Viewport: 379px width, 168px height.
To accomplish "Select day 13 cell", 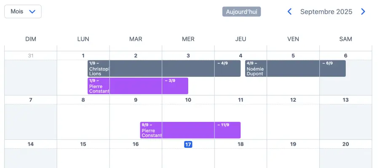I will pyautogui.click(x=346, y=120).
